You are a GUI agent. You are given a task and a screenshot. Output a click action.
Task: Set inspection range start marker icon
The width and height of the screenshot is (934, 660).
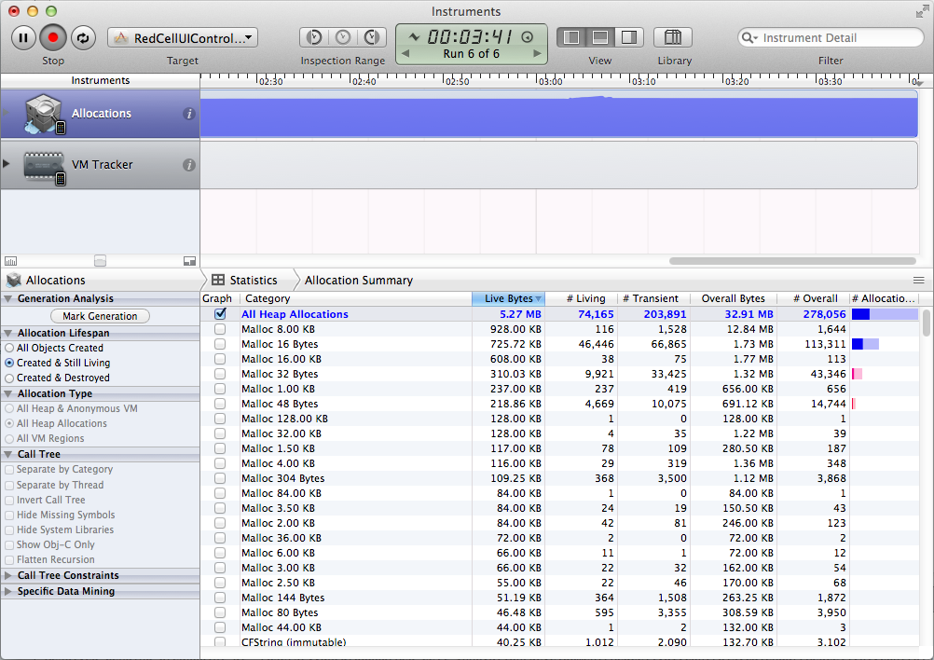(314, 37)
